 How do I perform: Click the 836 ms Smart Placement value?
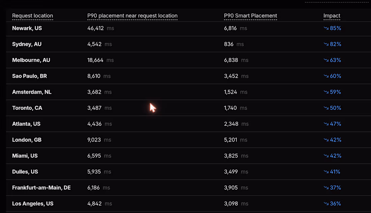(x=234, y=44)
